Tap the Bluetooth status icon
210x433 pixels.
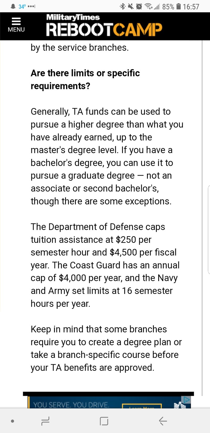tap(122, 7)
